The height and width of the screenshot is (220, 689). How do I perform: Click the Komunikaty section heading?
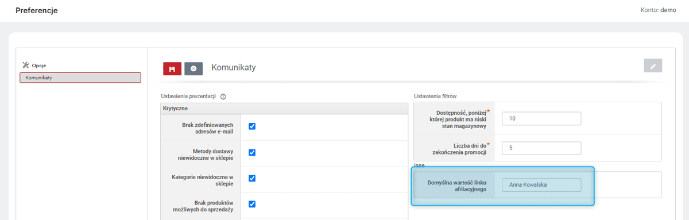(234, 68)
